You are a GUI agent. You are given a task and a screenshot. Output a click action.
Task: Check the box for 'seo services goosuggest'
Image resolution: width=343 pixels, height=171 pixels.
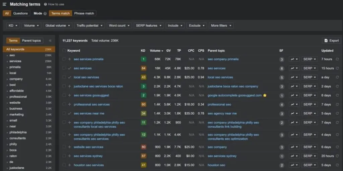coord(64,95)
